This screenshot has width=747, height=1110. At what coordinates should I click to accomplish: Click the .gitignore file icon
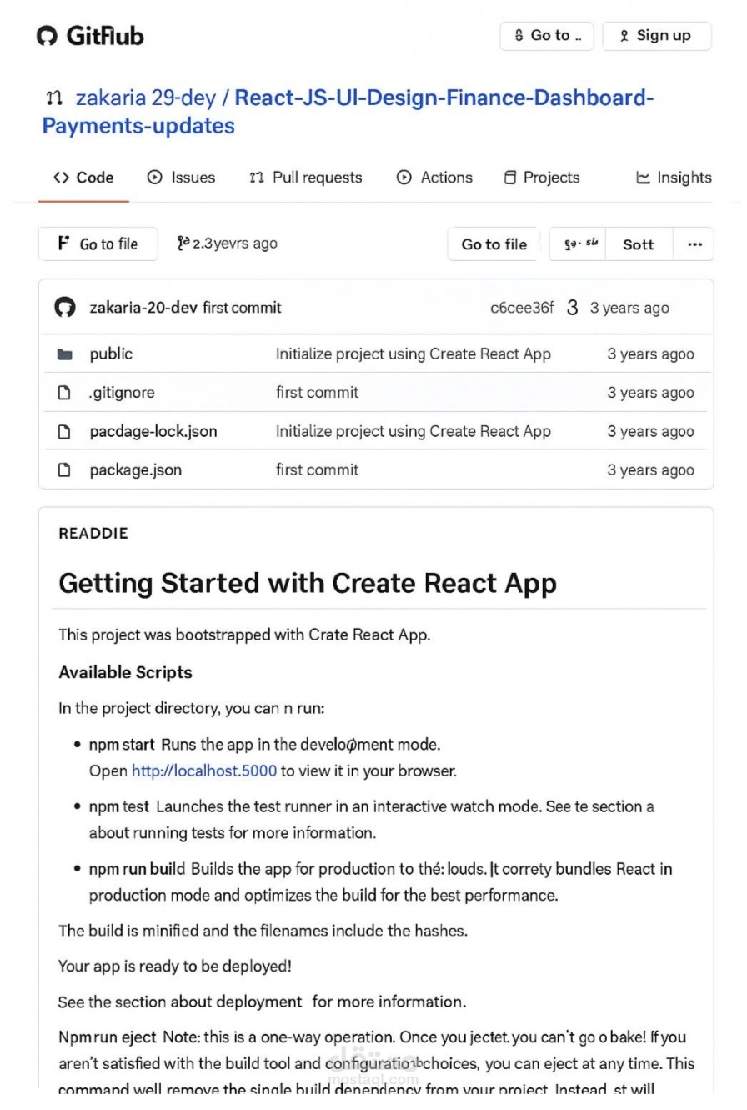pyautogui.click(x=64, y=393)
